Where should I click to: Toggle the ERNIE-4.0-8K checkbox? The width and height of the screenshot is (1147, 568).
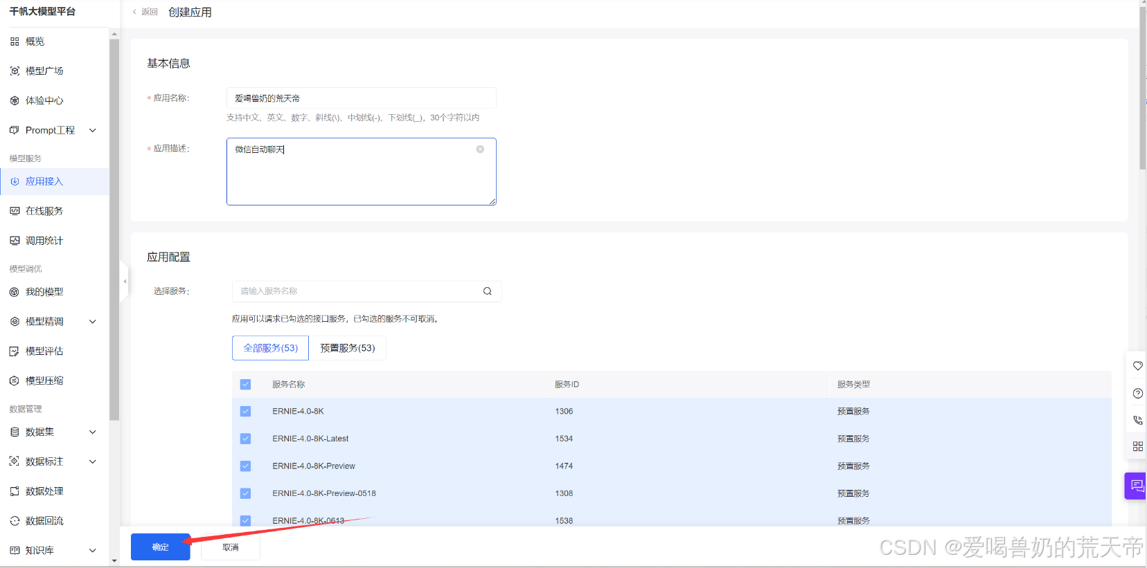pos(245,412)
